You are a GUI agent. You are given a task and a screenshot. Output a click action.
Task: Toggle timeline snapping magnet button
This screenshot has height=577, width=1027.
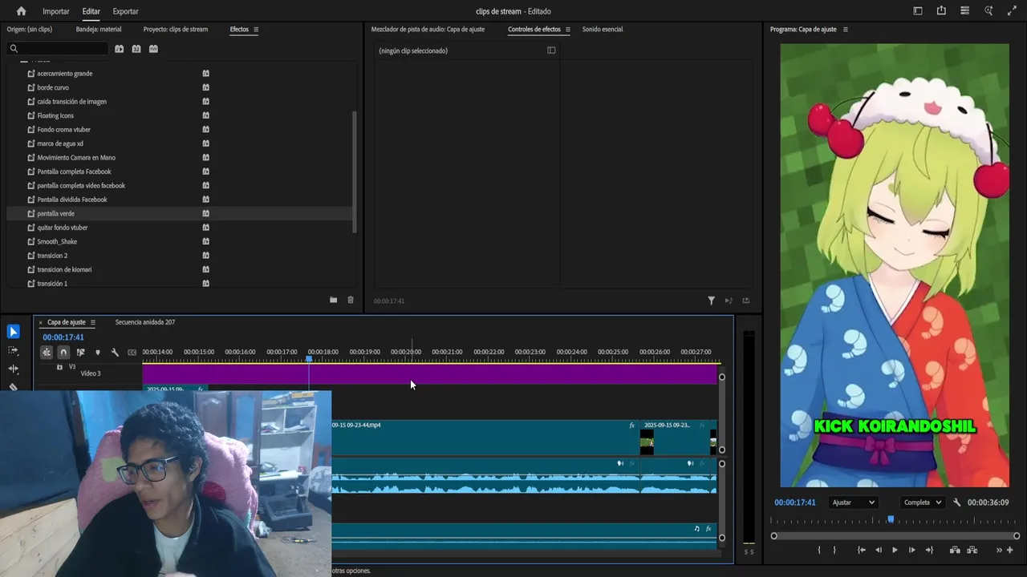point(63,352)
